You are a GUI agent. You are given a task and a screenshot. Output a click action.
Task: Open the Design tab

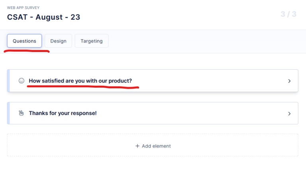tap(58, 41)
